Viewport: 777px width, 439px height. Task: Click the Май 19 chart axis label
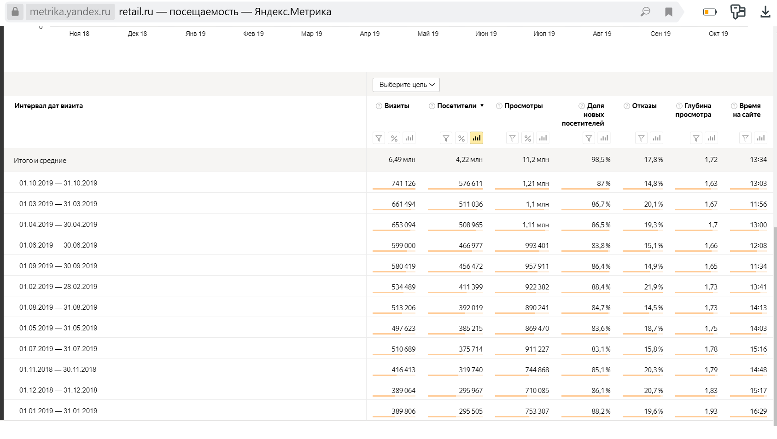tap(428, 34)
